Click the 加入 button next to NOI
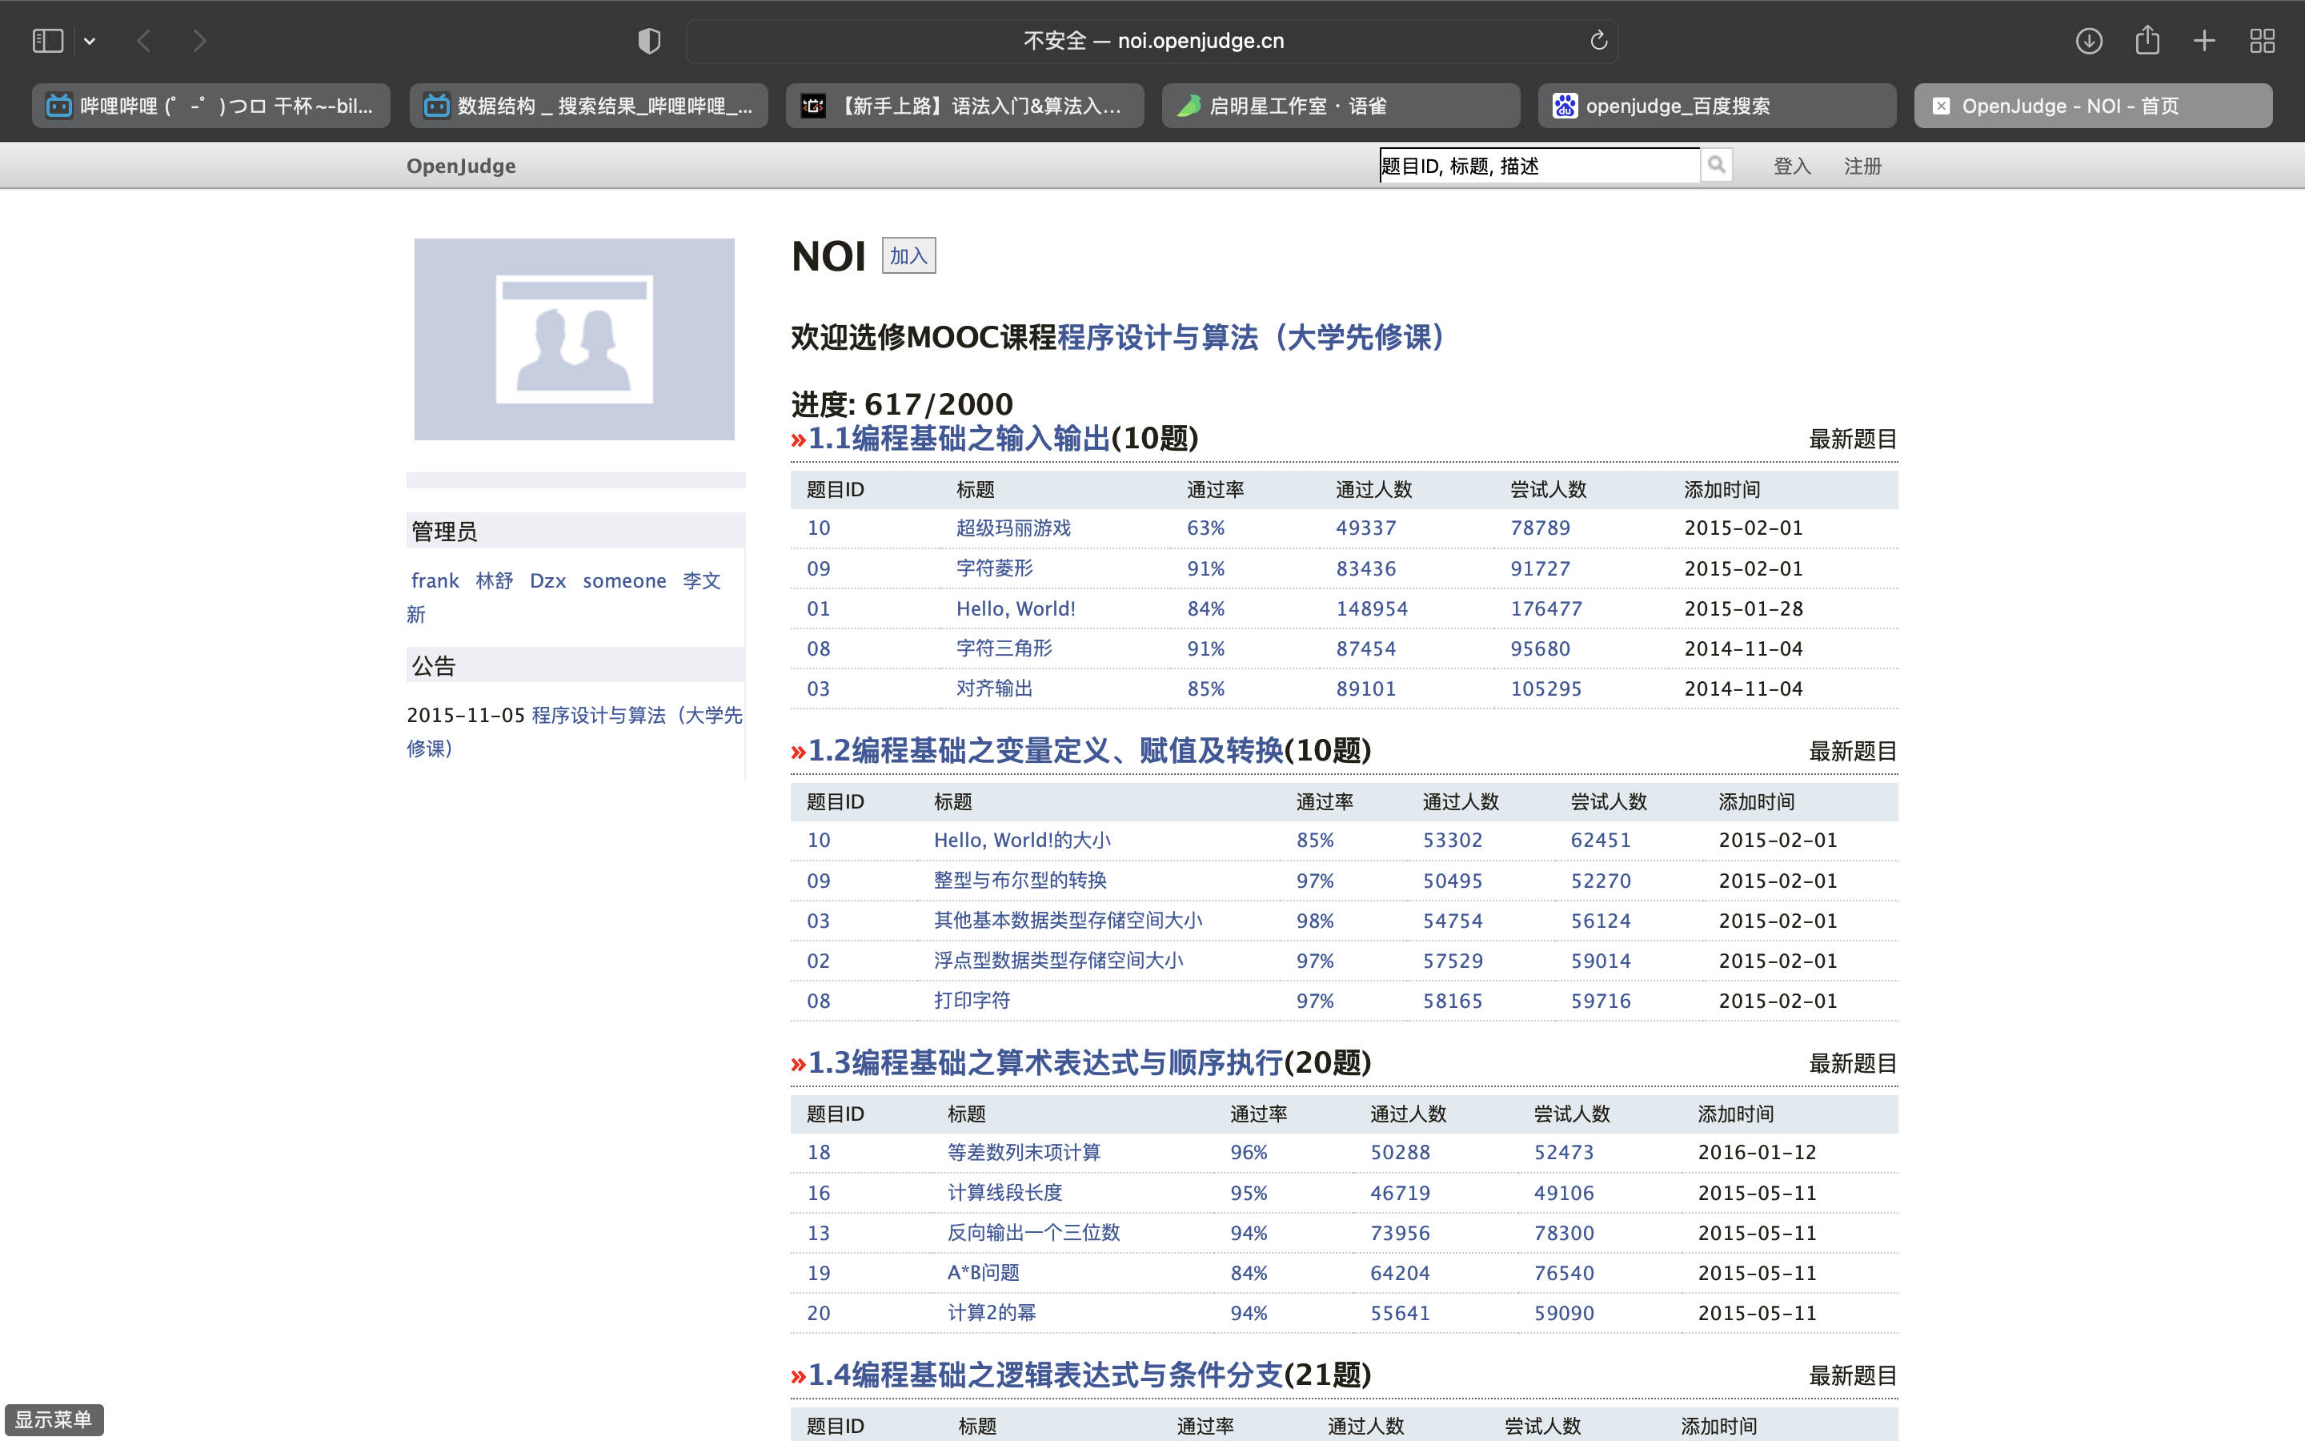Viewport: 2305px width, 1441px height. (908, 255)
